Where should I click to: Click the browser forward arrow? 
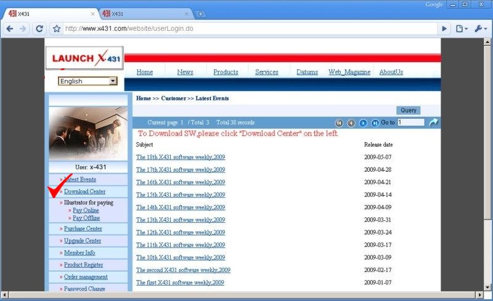pyautogui.click(x=23, y=28)
